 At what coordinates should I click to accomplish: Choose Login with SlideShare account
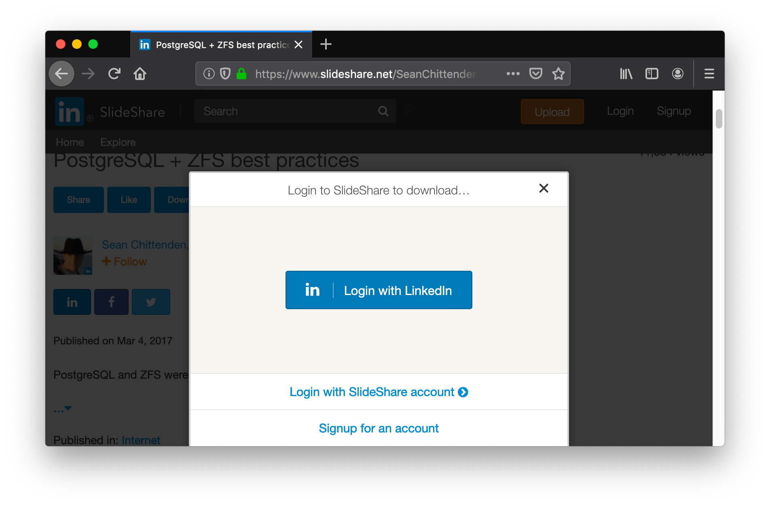[x=379, y=392]
